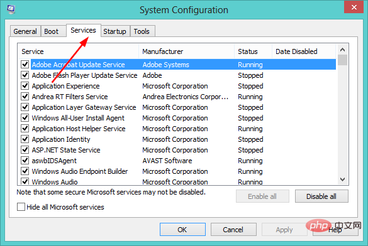This screenshot has width=368, height=246.
Task: Click Stopped status of ASP.NET State Service
Action: click(x=250, y=150)
